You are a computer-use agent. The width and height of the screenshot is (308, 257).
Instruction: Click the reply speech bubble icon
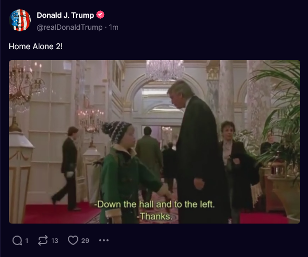pos(17,240)
